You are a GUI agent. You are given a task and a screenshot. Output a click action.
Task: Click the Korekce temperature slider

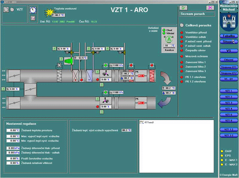point(169,48)
